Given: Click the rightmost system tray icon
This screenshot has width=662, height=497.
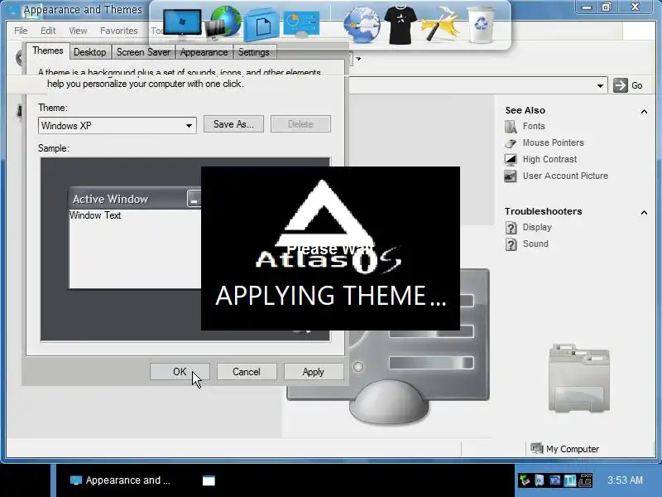Looking at the screenshot, I should (x=586, y=480).
